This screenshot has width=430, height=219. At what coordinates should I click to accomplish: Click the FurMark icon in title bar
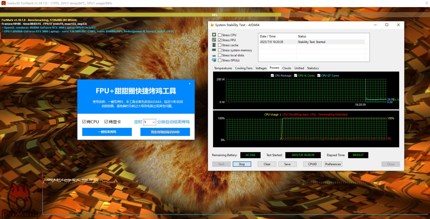coord(3,3)
